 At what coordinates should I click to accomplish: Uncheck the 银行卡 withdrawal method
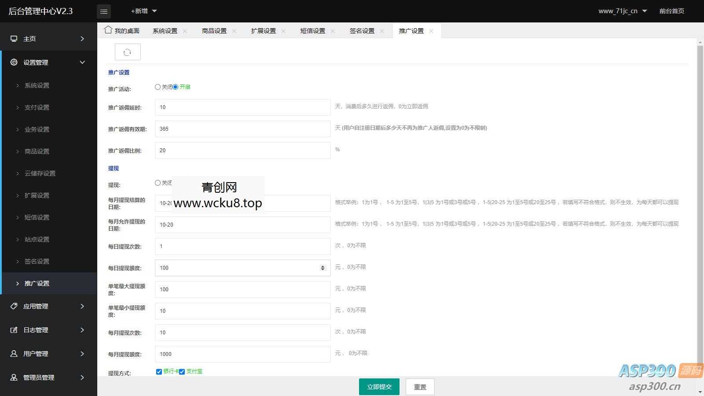(159, 371)
